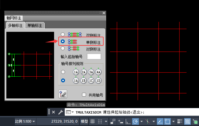
Task: Open polar tracking dropdown arrow
Action: click(142, 121)
